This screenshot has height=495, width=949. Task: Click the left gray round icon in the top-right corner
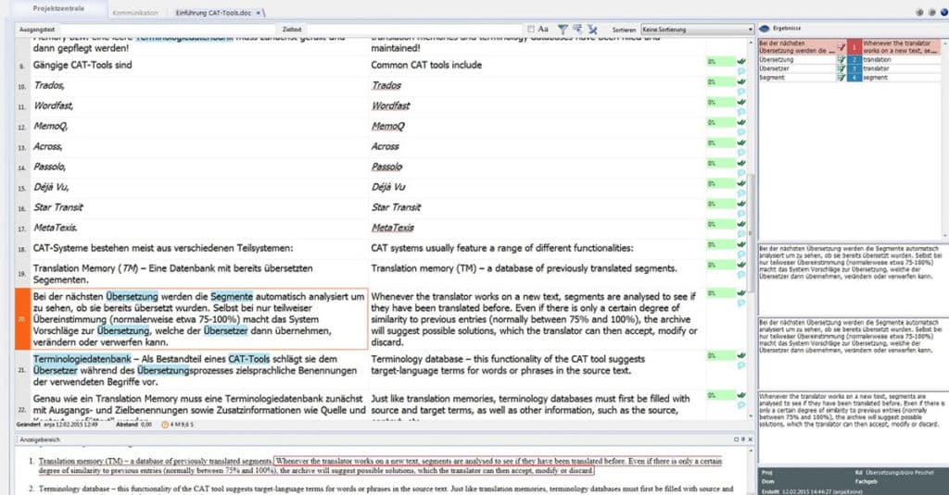(920, 12)
